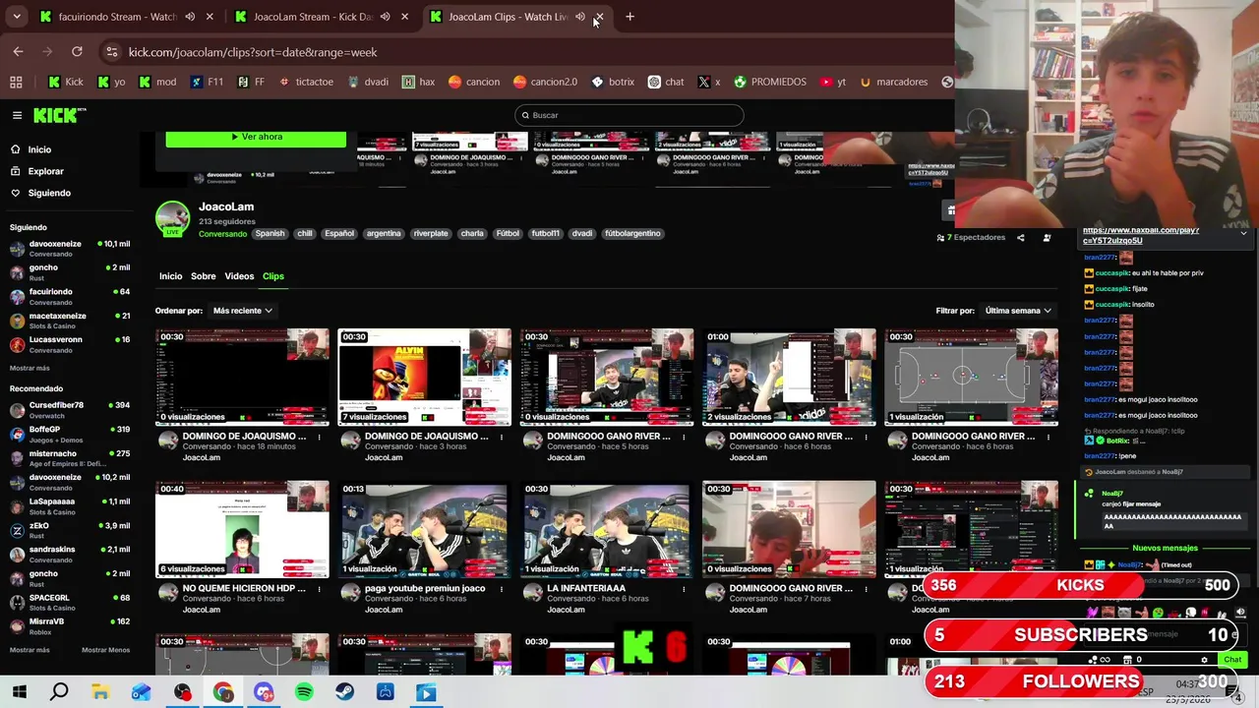1259x708 pixels.
Task: Open the marcadores bookmark folder
Action: click(x=893, y=82)
